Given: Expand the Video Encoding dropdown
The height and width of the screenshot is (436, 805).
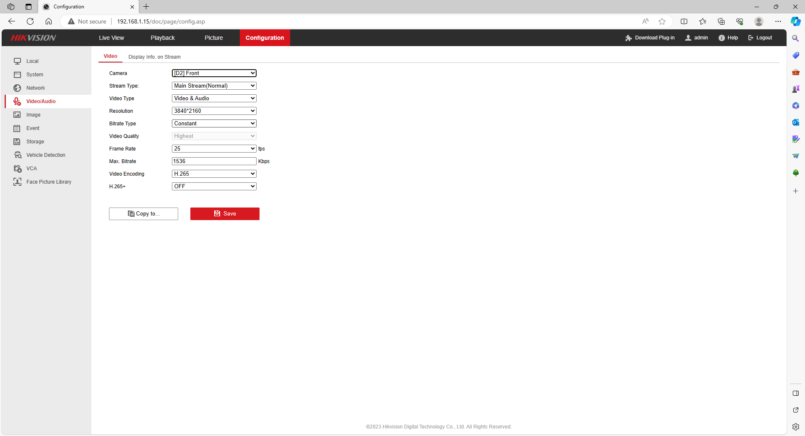Looking at the screenshot, I should (214, 174).
